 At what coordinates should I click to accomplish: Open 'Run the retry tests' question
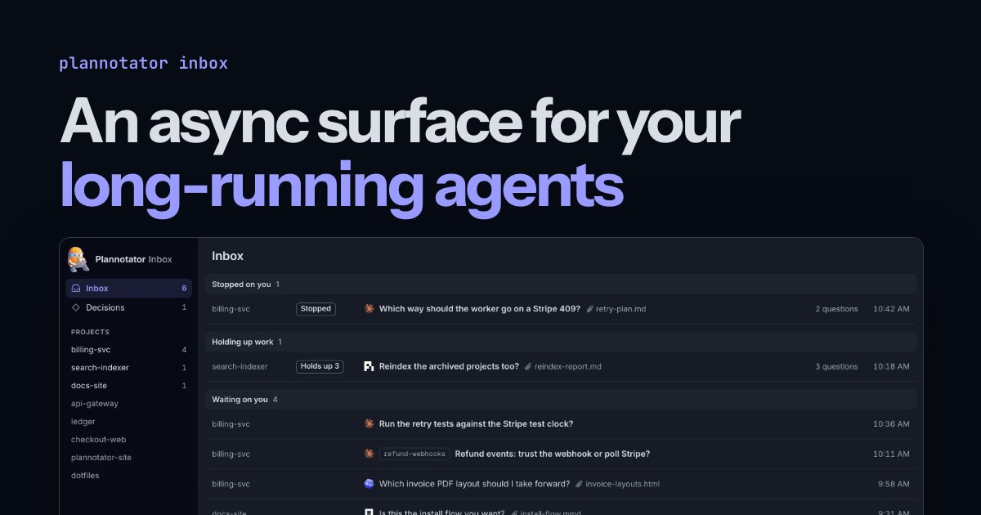(x=476, y=423)
